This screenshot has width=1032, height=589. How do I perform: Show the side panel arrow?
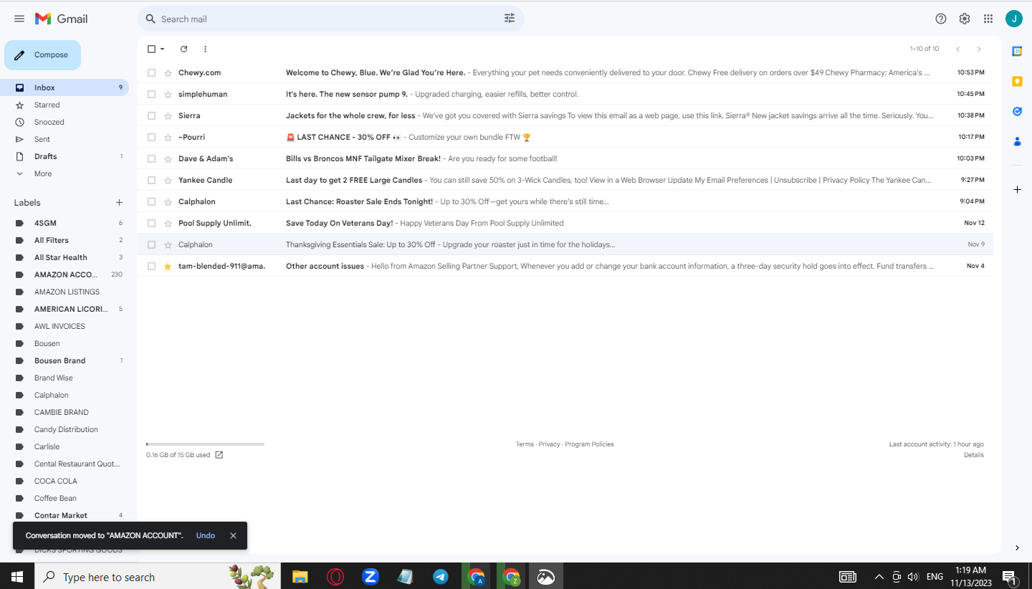pos(1017,548)
